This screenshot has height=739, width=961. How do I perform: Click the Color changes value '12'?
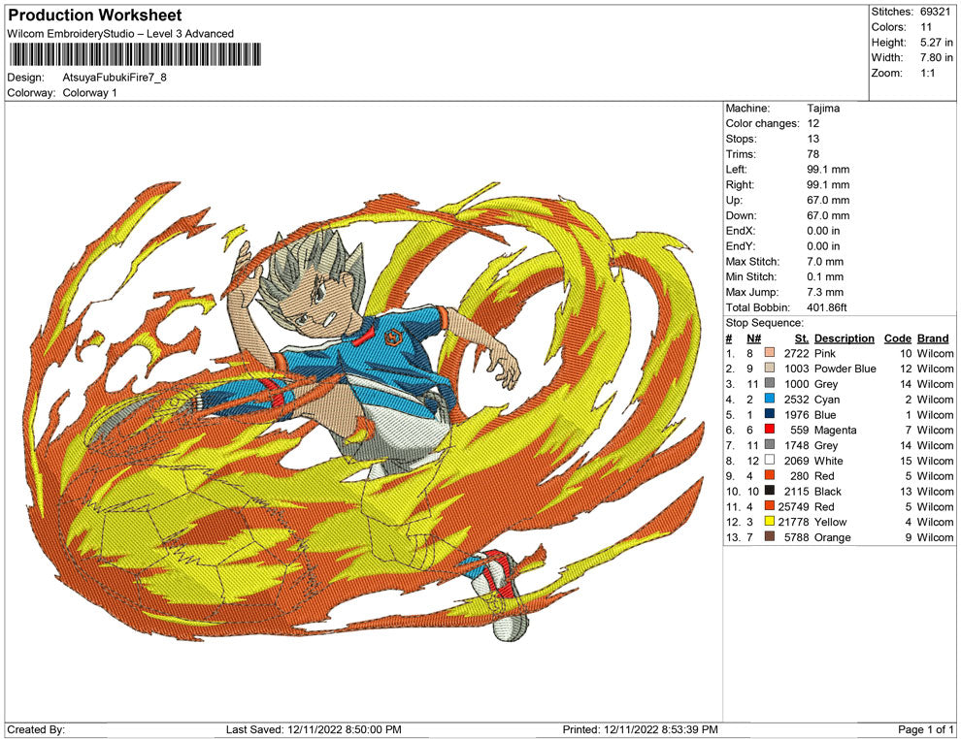[813, 123]
